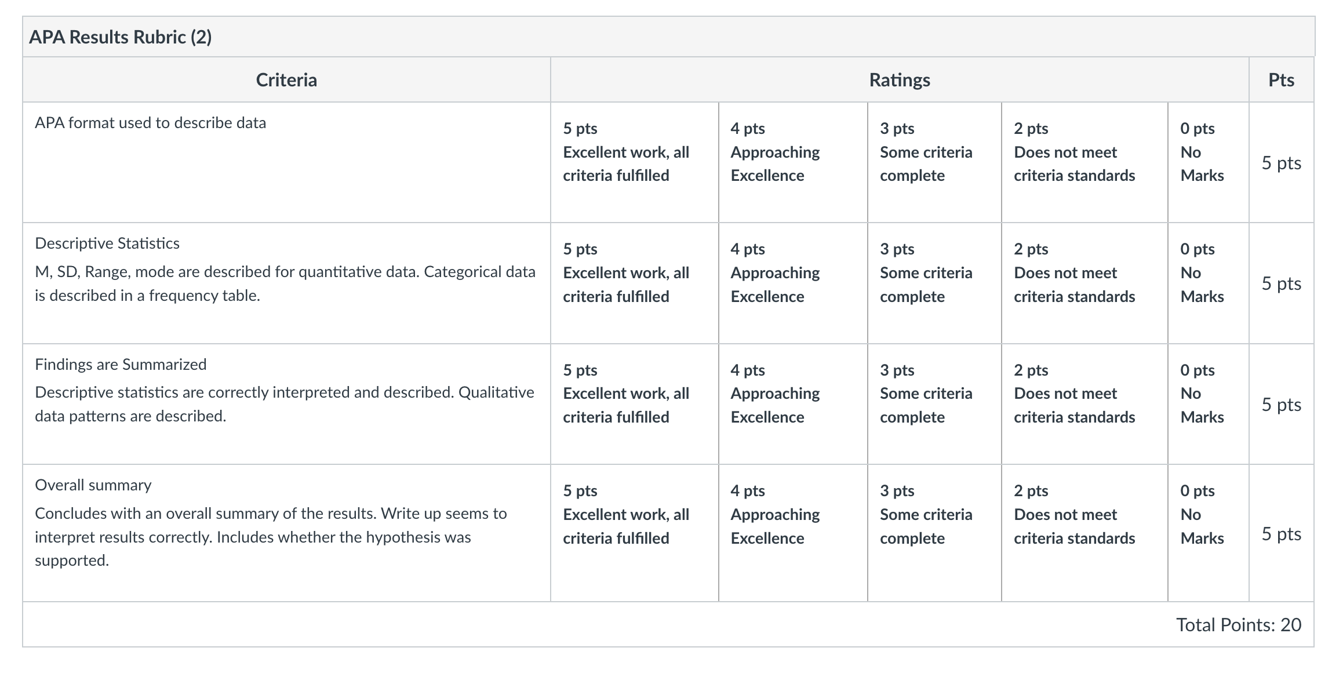Screen dimensions: 1332x684
Task: Pick 2 pts rating for Findings are Summarized
Action: point(1084,404)
